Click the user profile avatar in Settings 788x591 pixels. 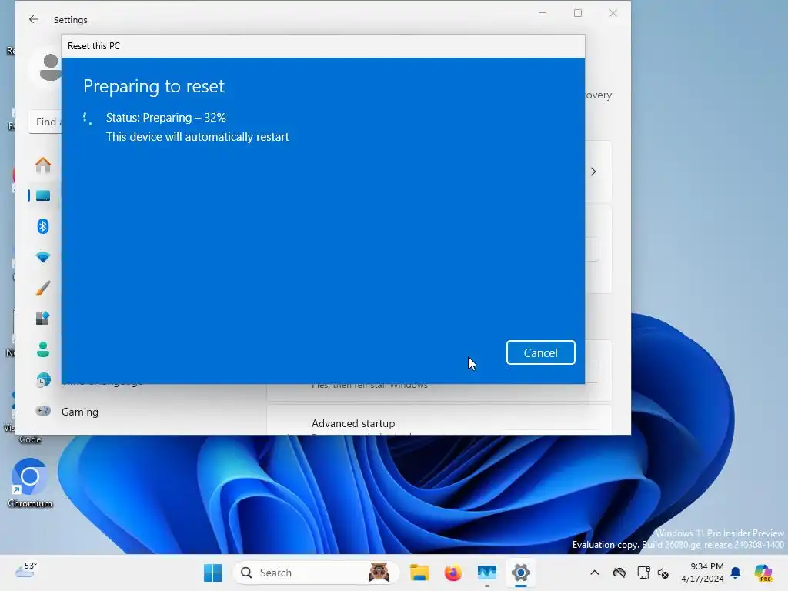(x=49, y=68)
